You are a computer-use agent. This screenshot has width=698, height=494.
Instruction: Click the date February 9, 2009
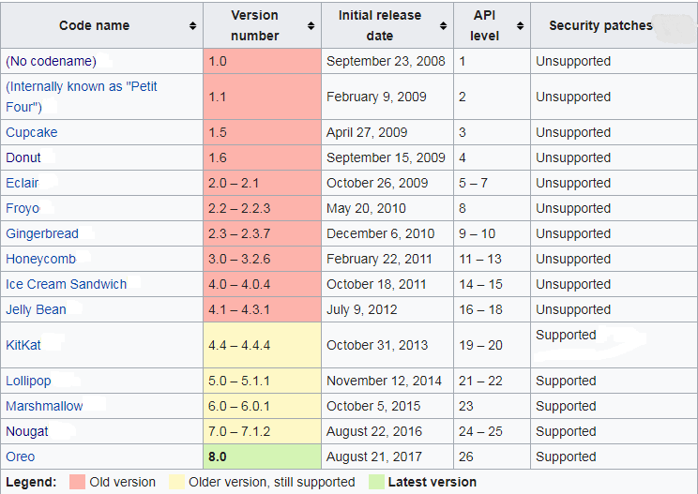376,97
